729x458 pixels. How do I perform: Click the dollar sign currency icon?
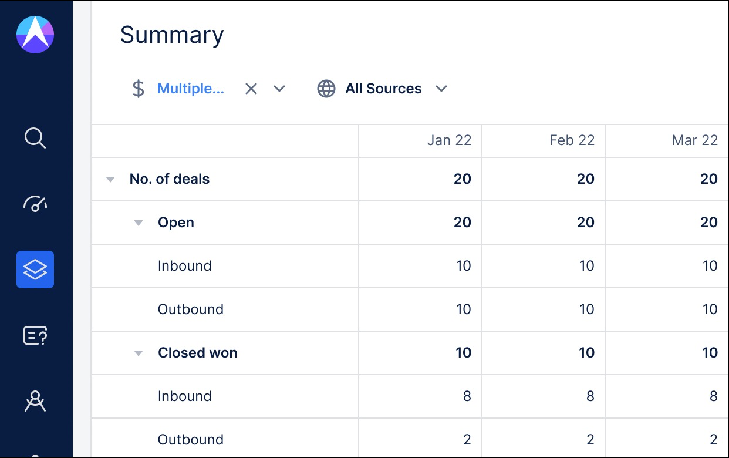pyautogui.click(x=138, y=89)
